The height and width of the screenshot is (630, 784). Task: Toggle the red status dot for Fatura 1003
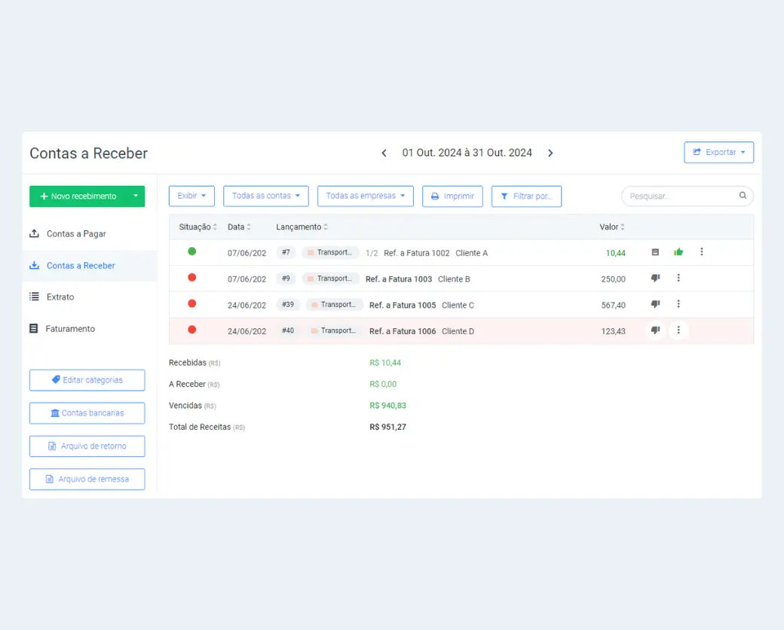pos(191,278)
